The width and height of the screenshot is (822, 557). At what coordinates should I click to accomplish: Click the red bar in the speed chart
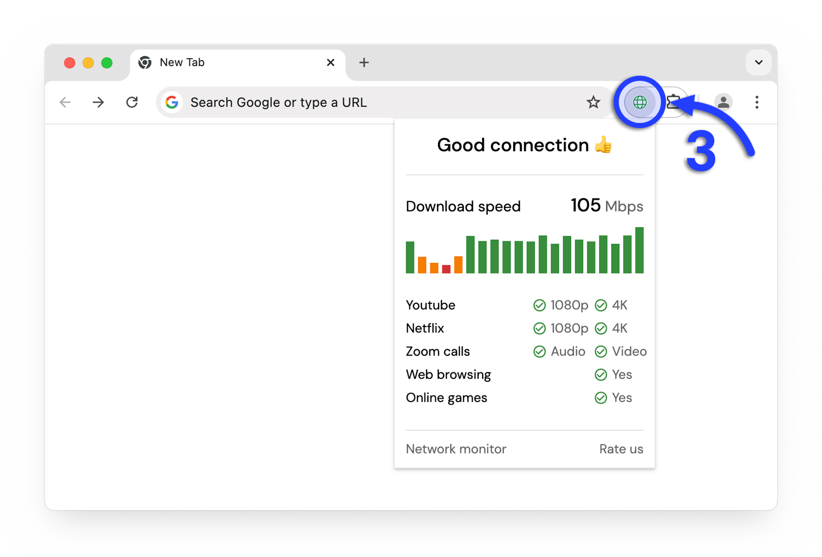(446, 269)
